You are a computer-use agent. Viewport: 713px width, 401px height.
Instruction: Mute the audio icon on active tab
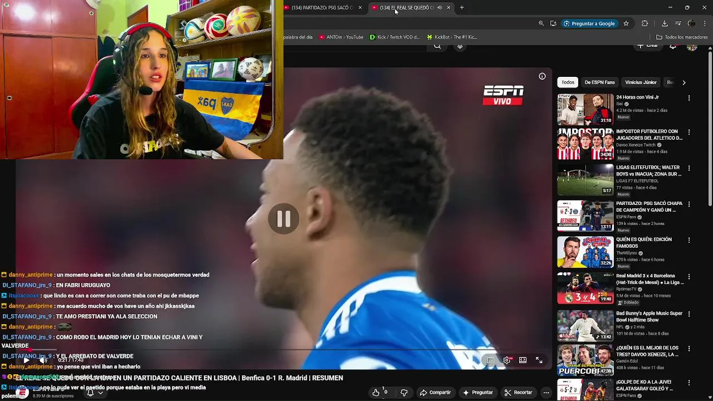coord(439,8)
